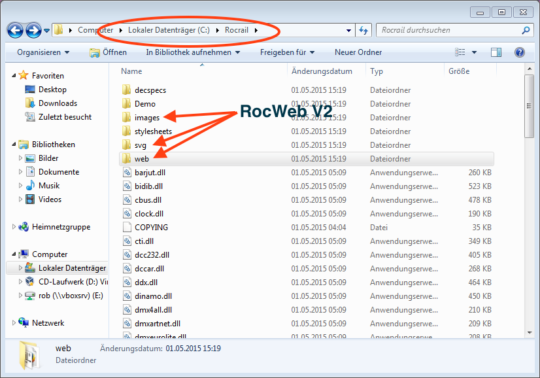Image resolution: width=540 pixels, height=378 pixels.
Task: Open the Freigeben für menu
Action: pos(287,52)
